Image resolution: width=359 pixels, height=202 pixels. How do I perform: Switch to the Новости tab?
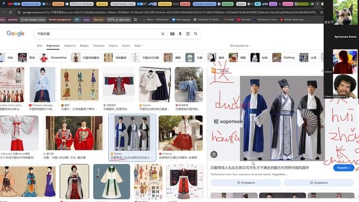click(x=70, y=45)
